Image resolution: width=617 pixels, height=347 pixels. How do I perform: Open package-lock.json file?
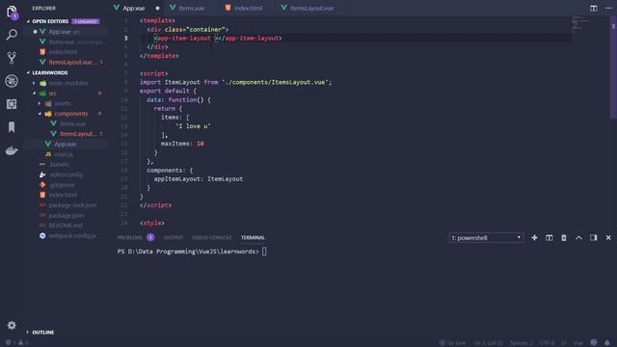72,205
